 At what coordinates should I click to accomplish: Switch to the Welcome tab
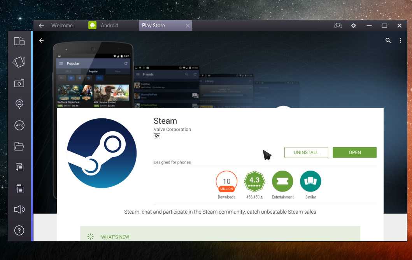point(62,26)
